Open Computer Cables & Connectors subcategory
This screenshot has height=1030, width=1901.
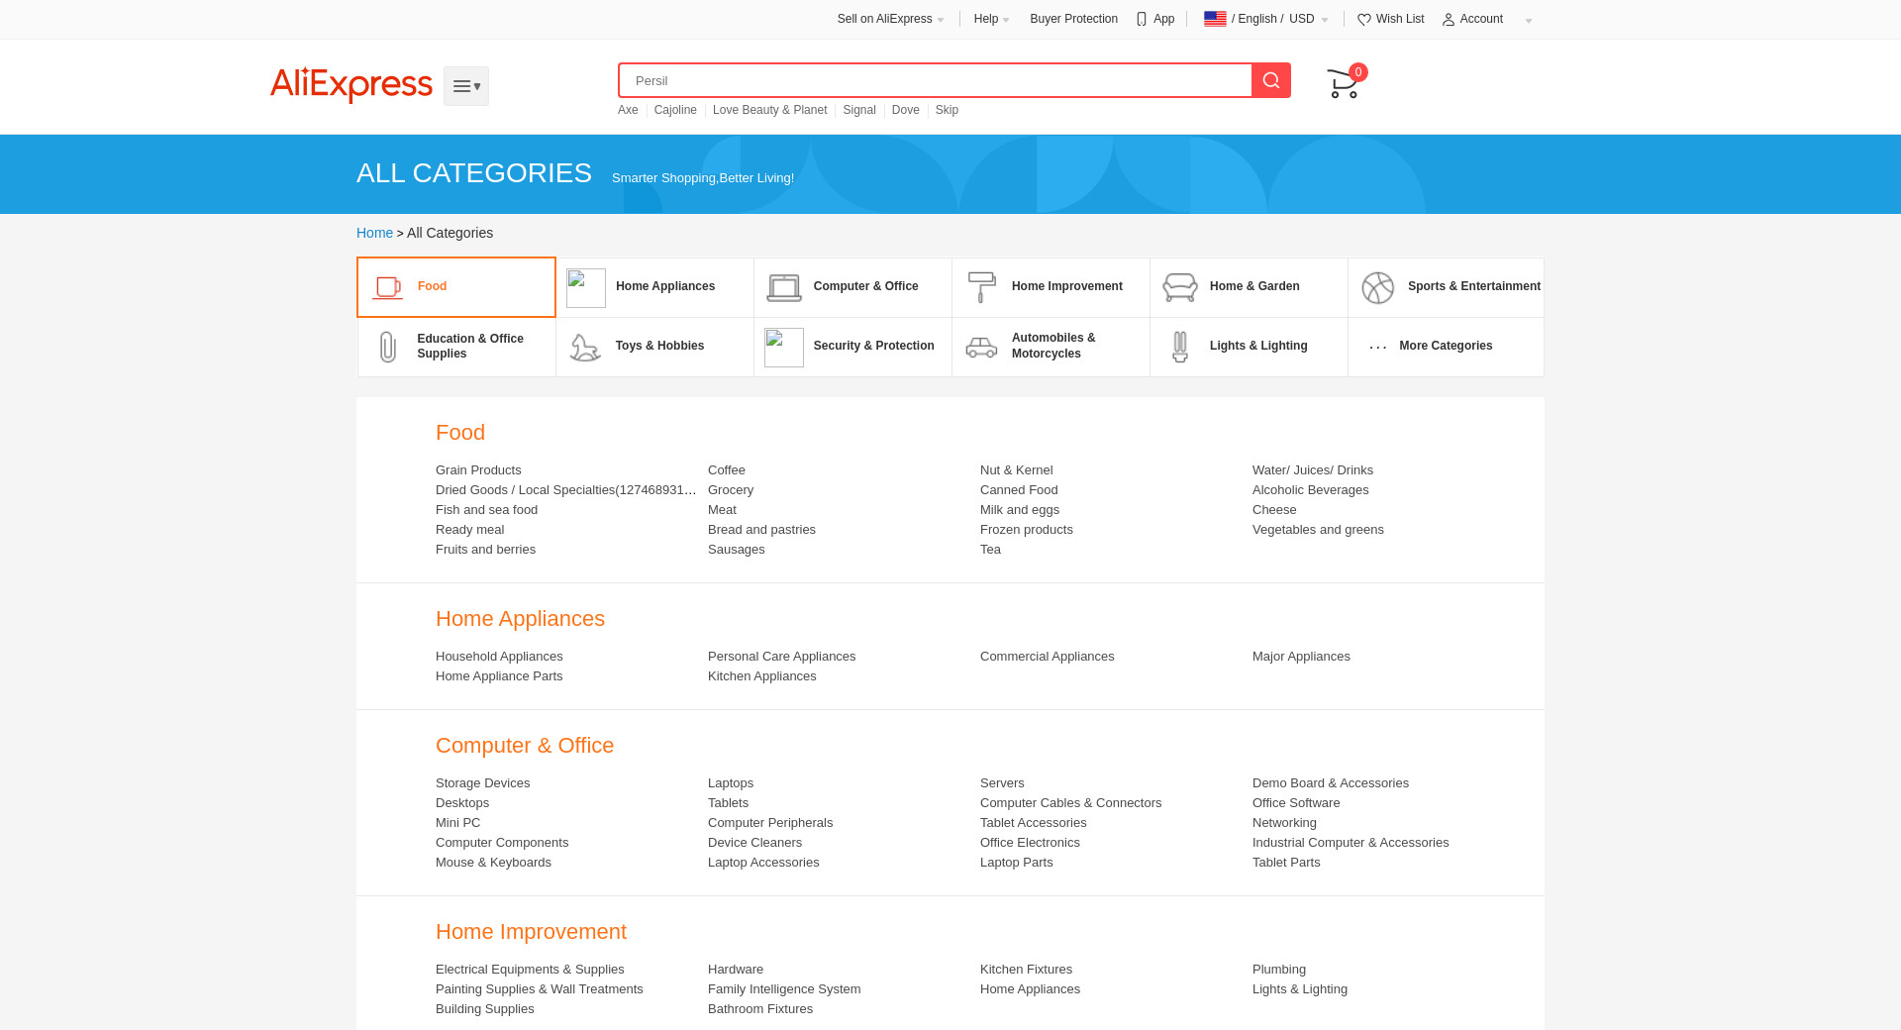coord(1070,803)
